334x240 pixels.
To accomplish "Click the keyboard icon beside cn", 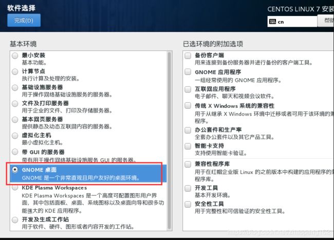I will (272, 22).
